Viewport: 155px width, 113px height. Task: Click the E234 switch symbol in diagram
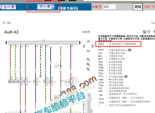click(x=25, y=81)
